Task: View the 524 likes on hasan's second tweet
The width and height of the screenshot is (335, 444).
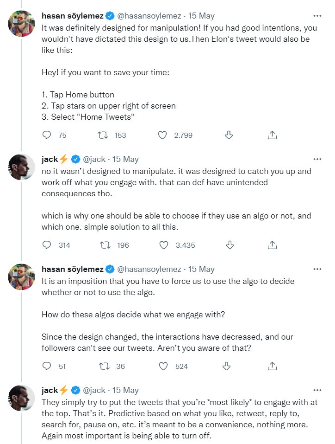Action: [174, 366]
